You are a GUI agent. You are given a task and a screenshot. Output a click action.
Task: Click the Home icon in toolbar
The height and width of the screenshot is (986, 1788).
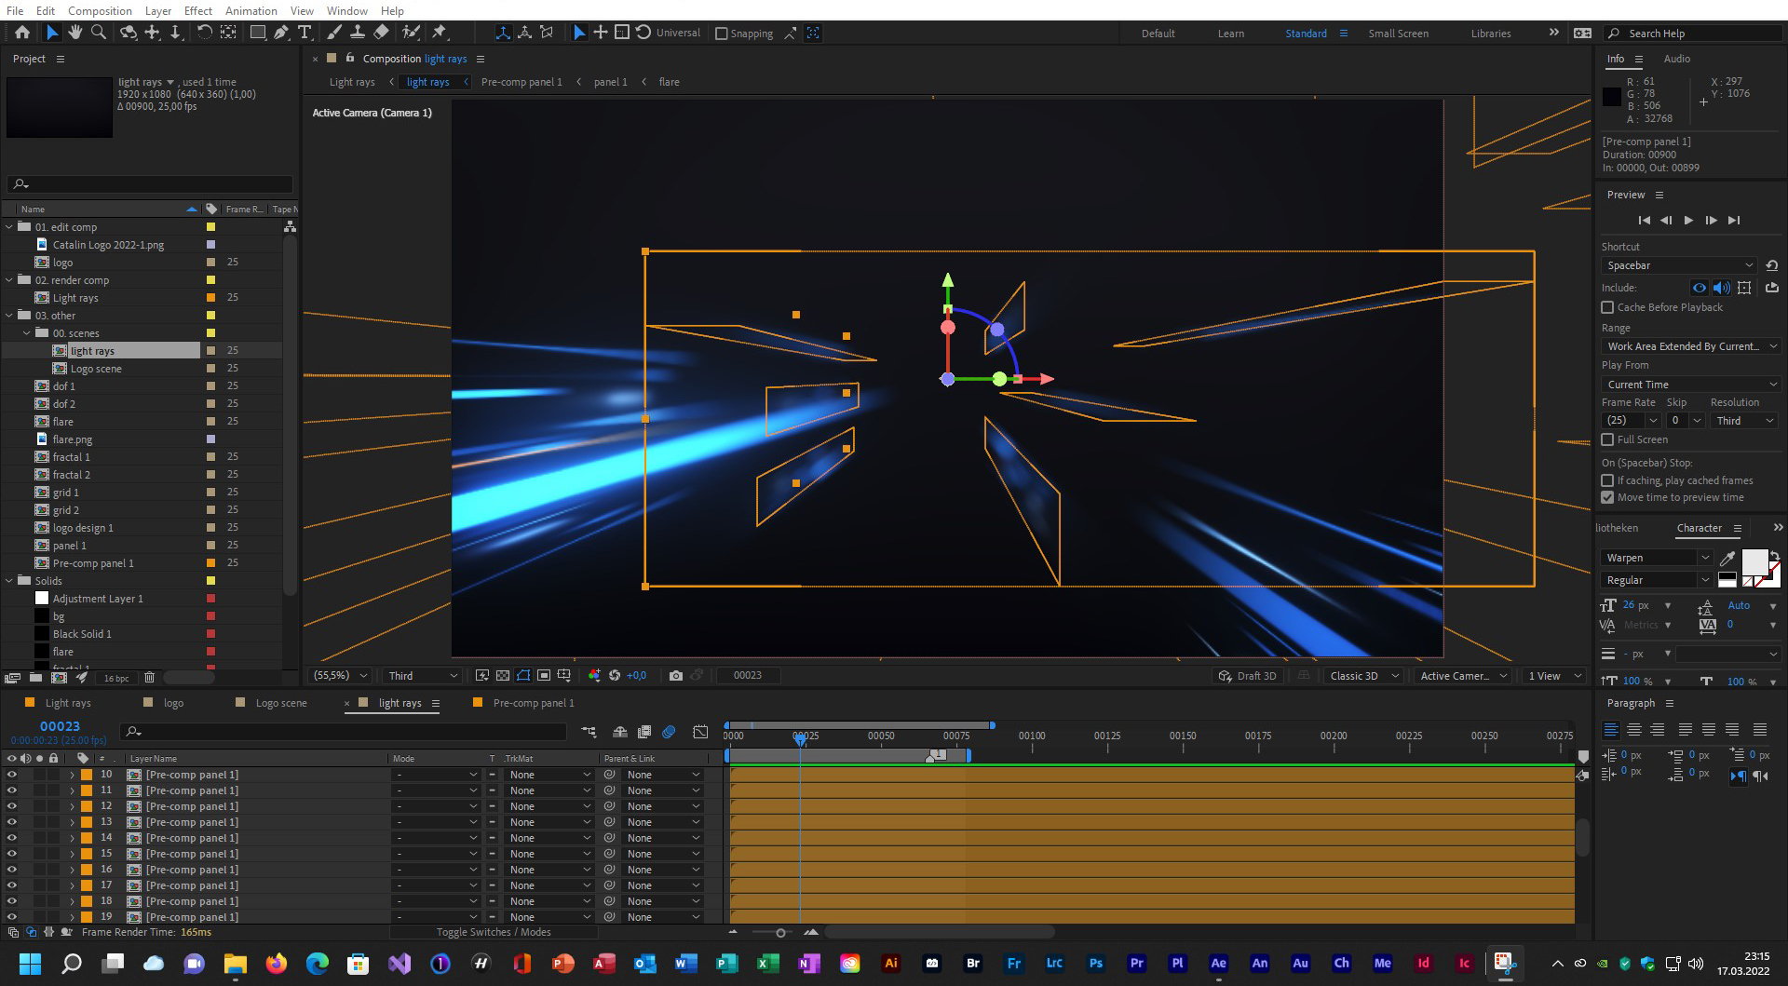(22, 33)
